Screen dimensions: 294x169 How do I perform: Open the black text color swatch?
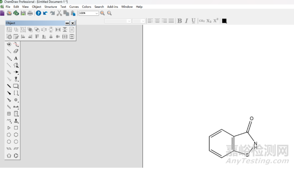pos(224,21)
